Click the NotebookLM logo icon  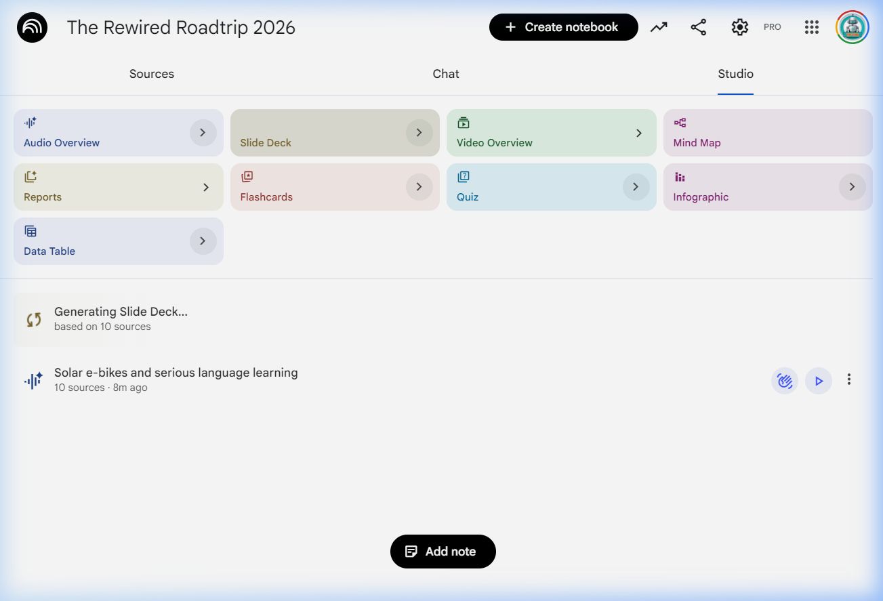tap(32, 28)
